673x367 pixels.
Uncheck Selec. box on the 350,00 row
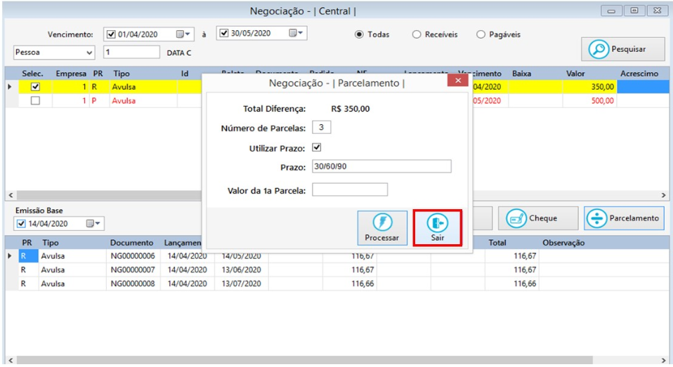click(x=35, y=86)
